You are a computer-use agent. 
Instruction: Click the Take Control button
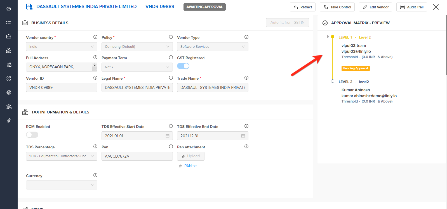[337, 7]
